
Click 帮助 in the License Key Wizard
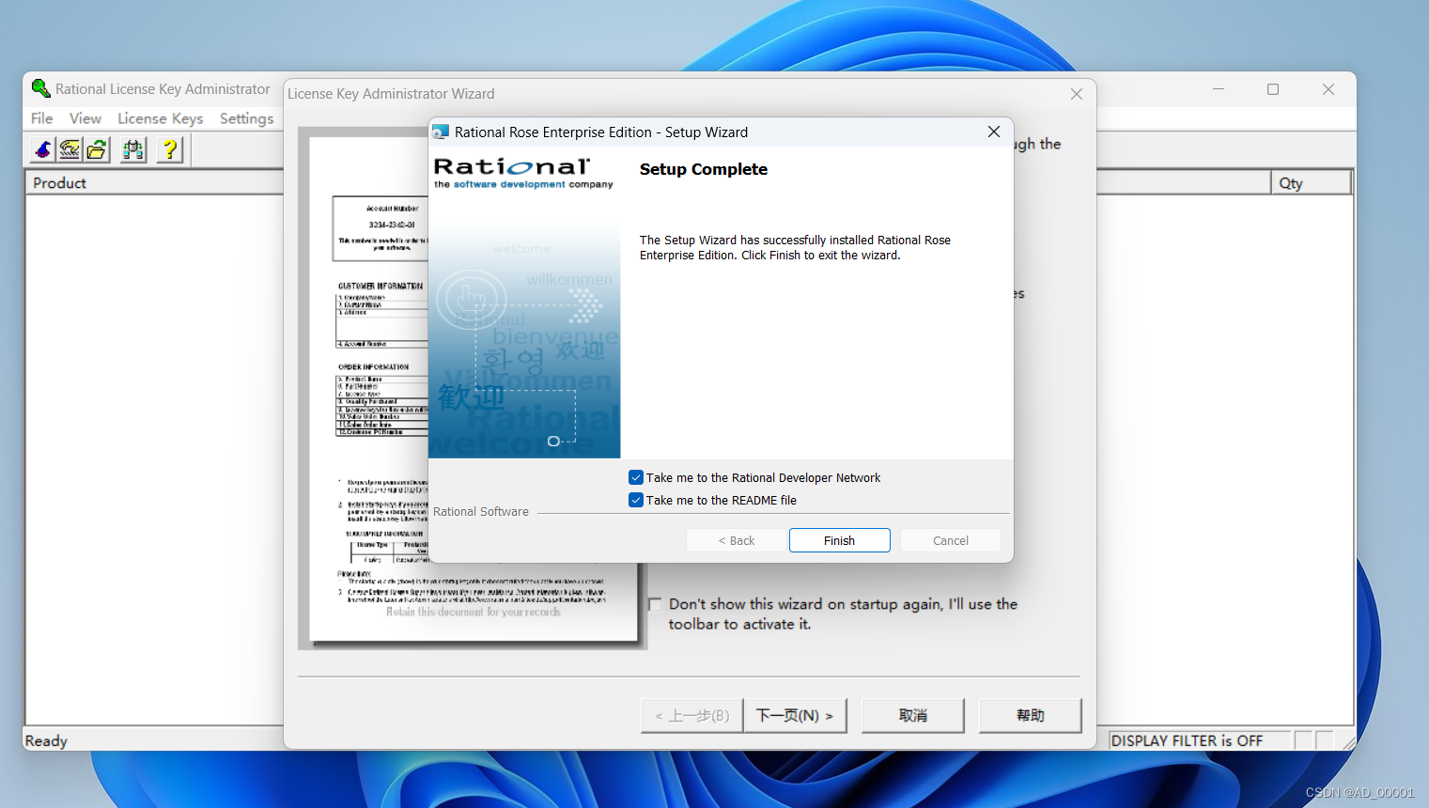1030,715
